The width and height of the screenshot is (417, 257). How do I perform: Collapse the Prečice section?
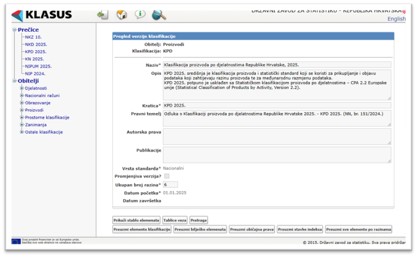(x=14, y=30)
